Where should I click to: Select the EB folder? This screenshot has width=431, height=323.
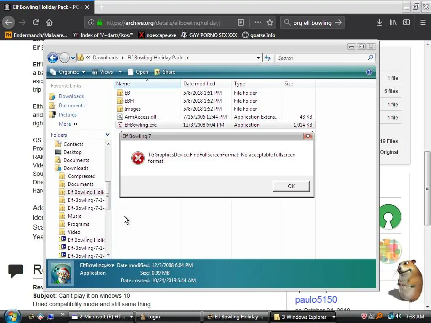tap(127, 93)
